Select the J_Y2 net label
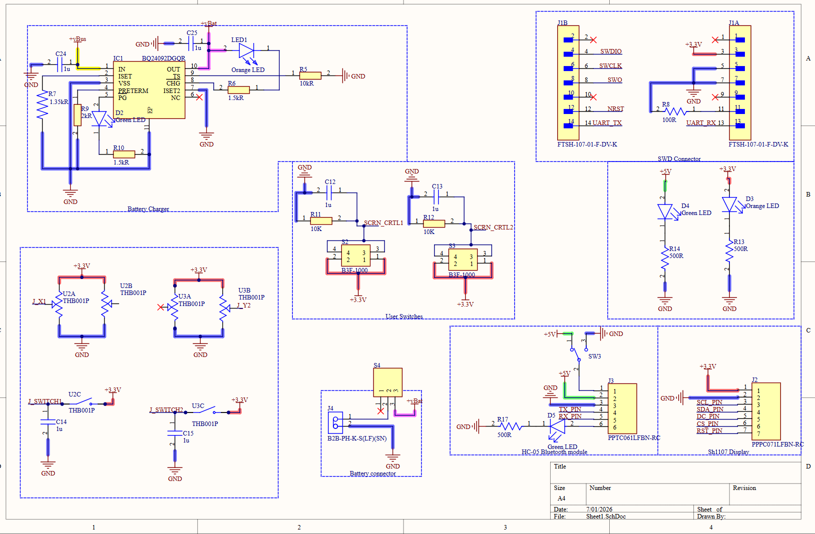This screenshot has height=534, width=815. [244, 305]
